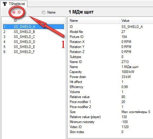This screenshot has width=153, height=139.
Task: Open SS_SHIELD_F shield entry
Action: pos(34,52)
